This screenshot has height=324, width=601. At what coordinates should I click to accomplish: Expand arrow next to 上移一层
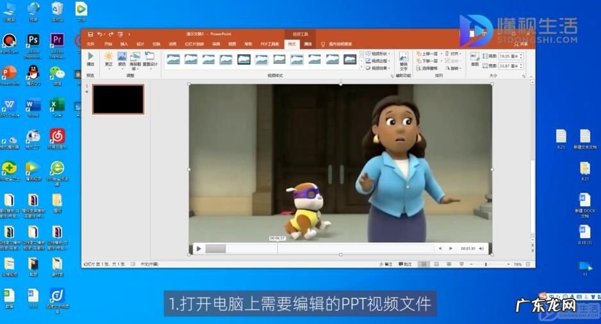pyautogui.click(x=441, y=54)
